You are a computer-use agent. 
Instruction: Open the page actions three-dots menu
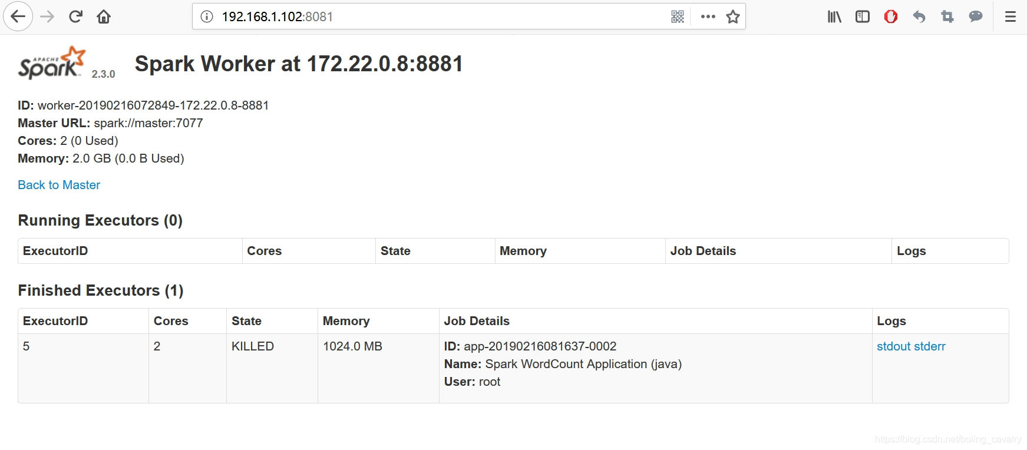click(x=708, y=16)
